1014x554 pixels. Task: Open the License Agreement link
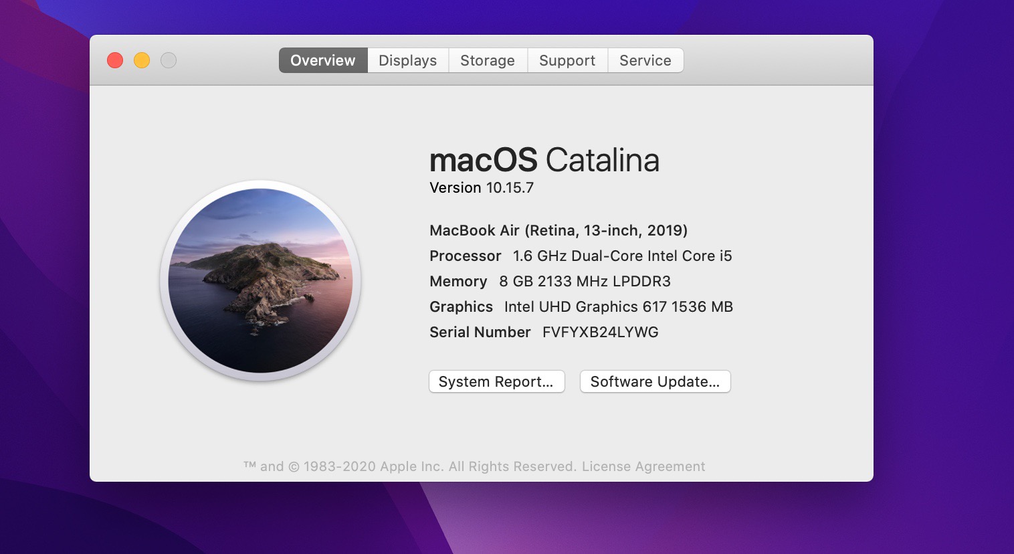tap(643, 466)
